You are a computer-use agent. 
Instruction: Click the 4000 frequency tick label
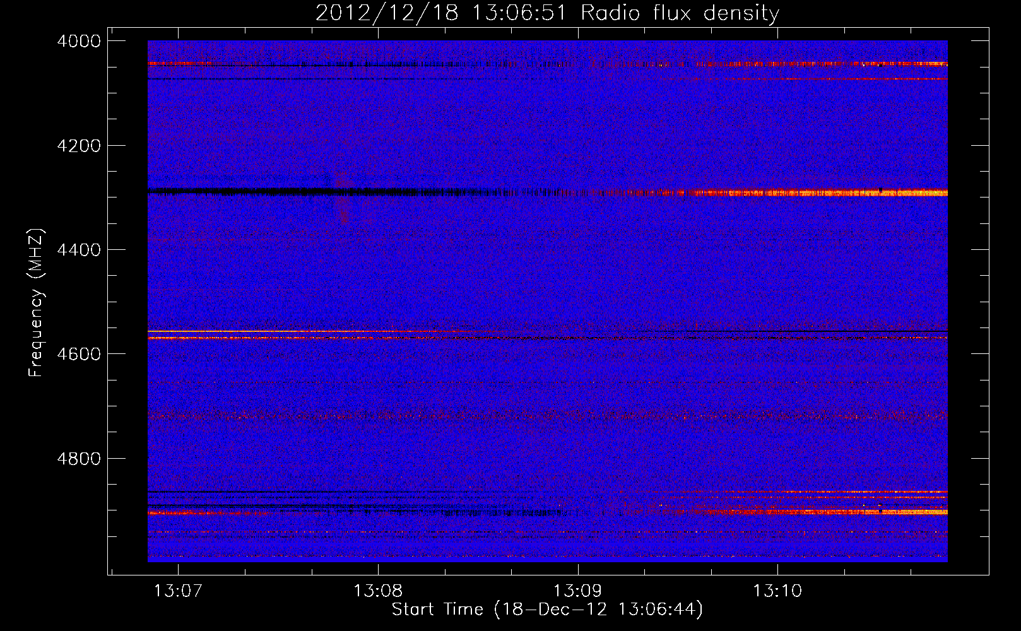[79, 41]
